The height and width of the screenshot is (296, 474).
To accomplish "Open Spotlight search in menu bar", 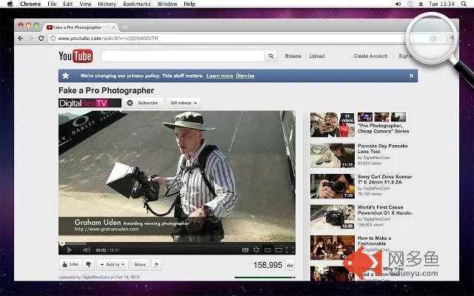I will 464,4.
